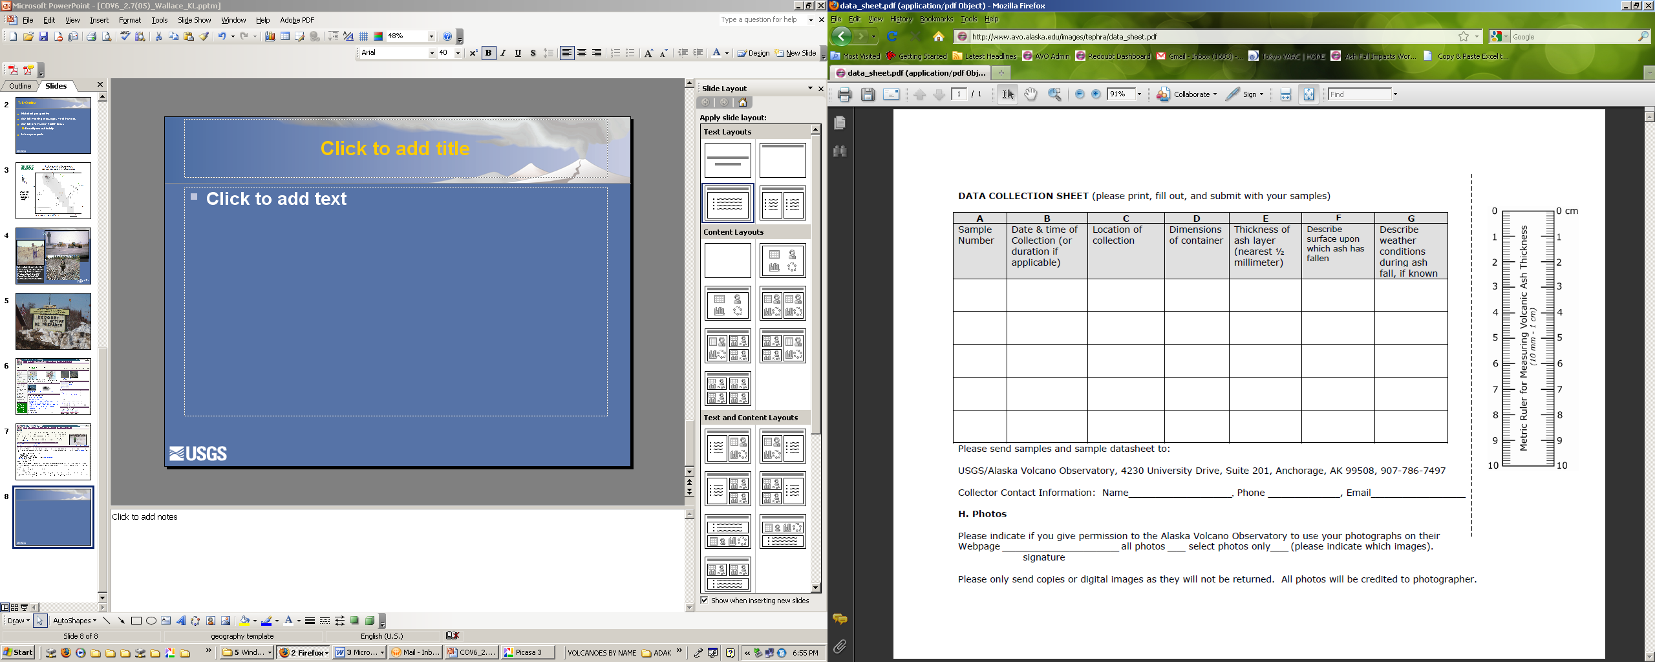Click the Marquee Zoom tool in PDF viewer

click(x=1054, y=94)
